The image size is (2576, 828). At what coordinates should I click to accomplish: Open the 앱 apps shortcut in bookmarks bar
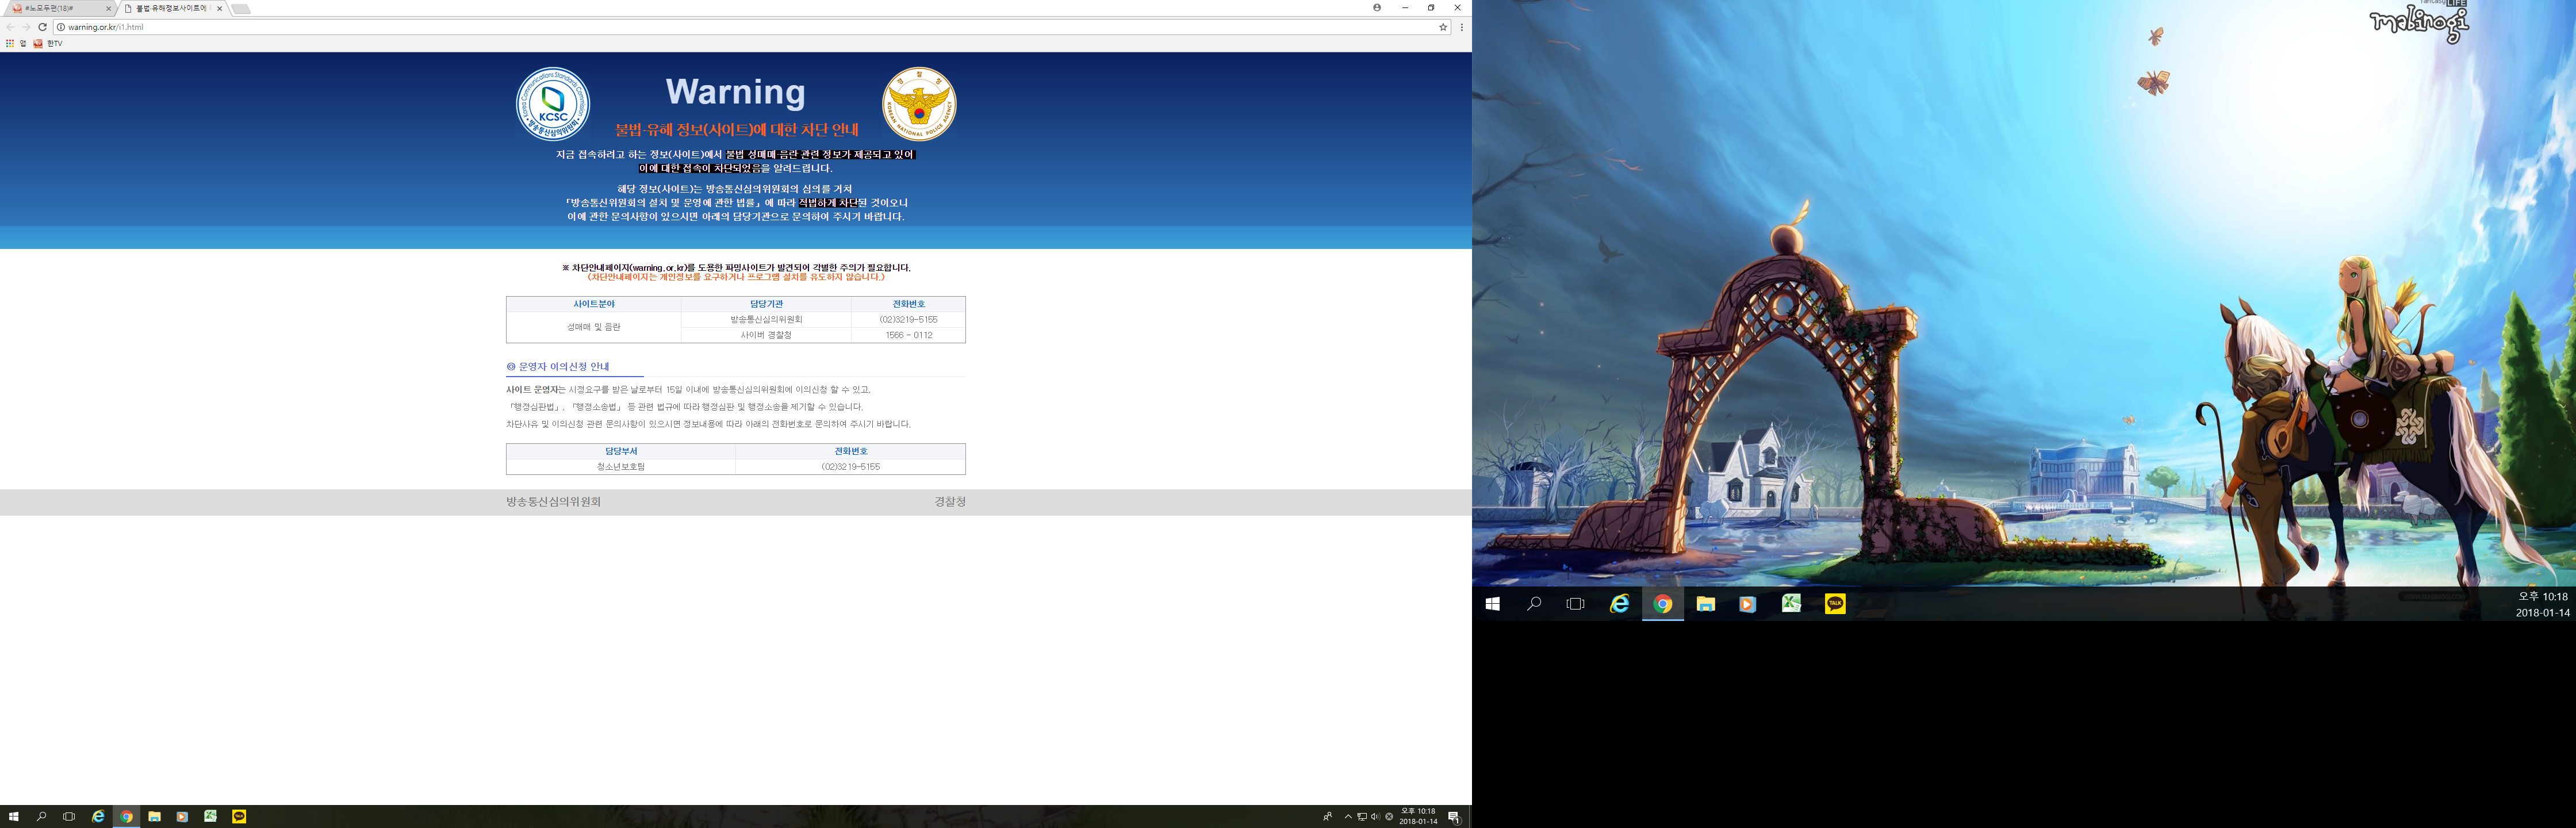pyautogui.click(x=16, y=44)
